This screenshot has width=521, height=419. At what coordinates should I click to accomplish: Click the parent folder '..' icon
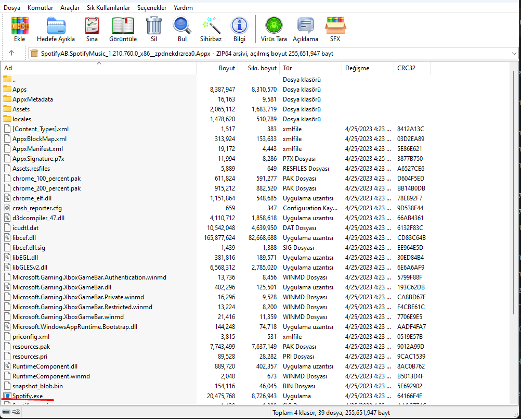(7, 79)
